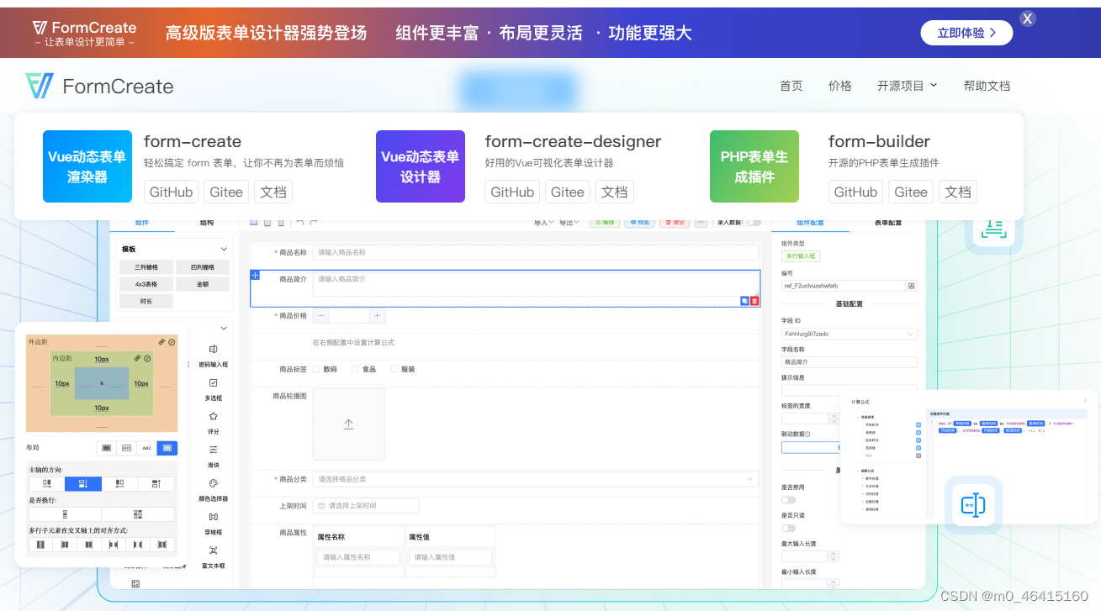Open GitHub link under form-builder
The width and height of the screenshot is (1101, 611).
click(855, 192)
